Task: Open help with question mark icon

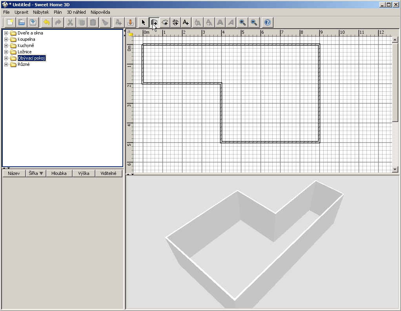Action: point(268,22)
